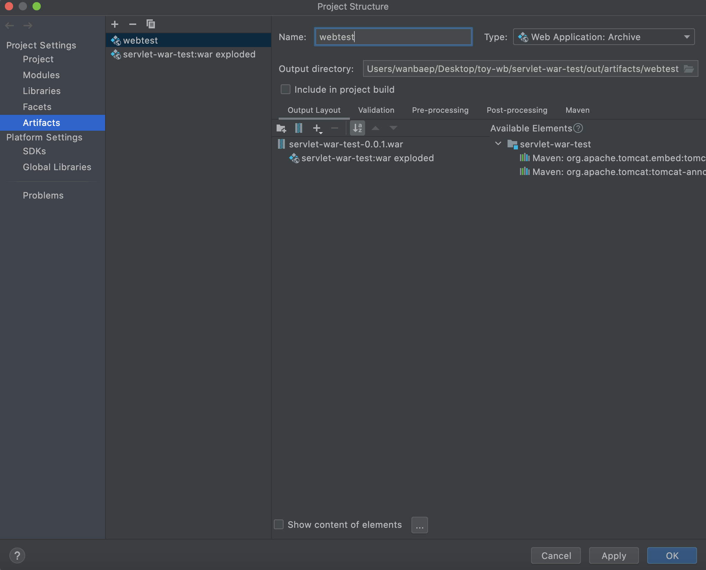The height and width of the screenshot is (570, 706).
Task: Open the add copy of dropdown
Action: click(x=317, y=128)
